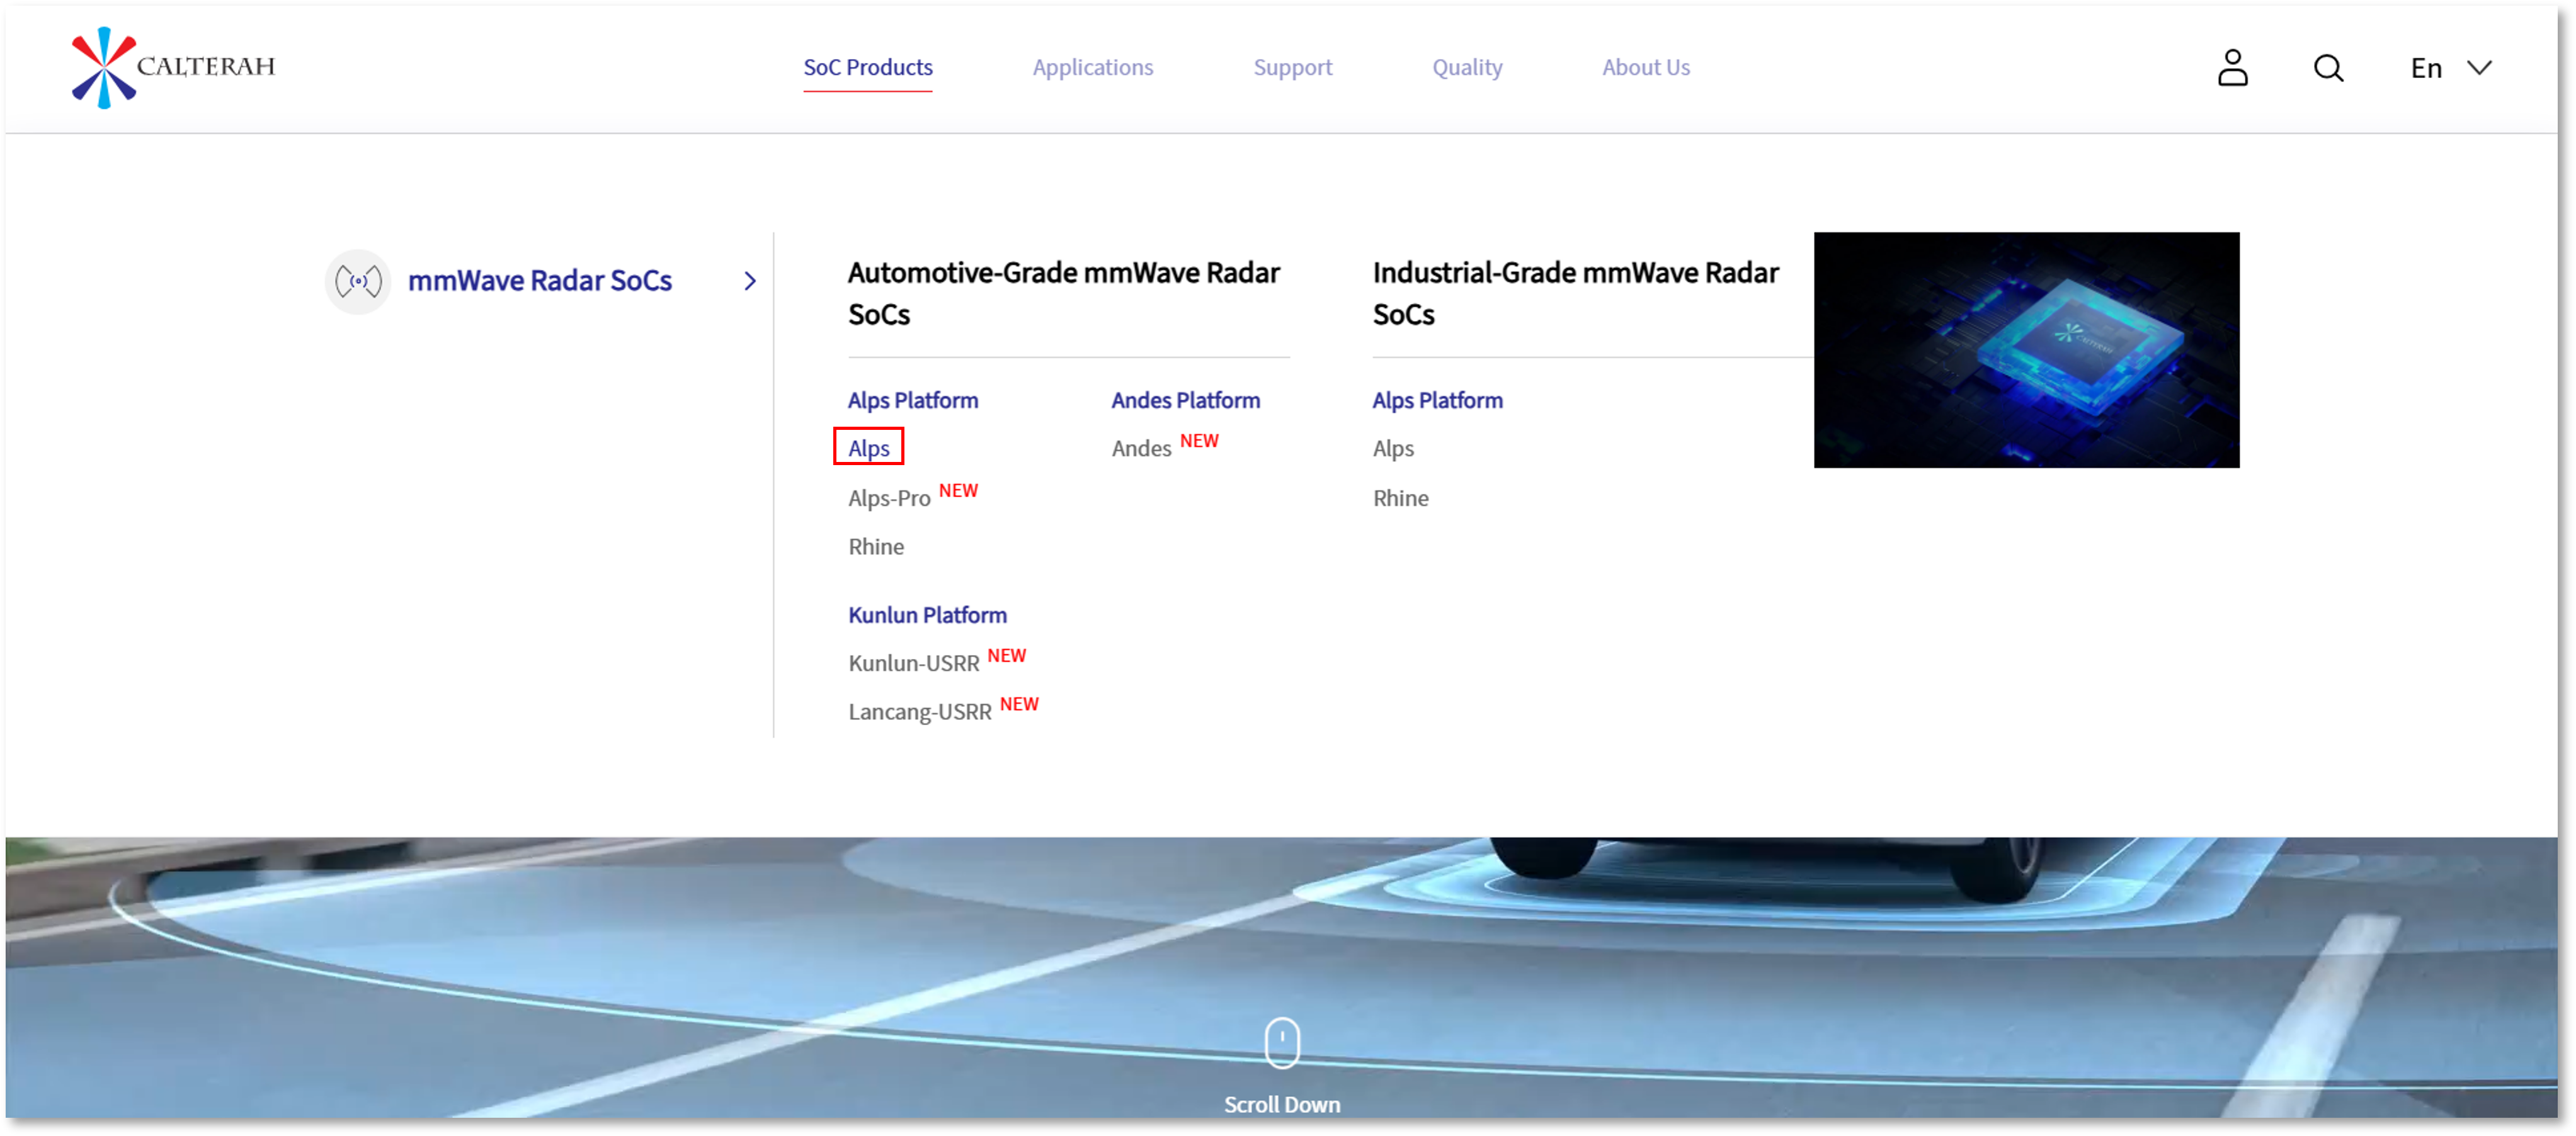Screen dimensions: 2576x1136
Task: Open Rhine under Automotive-Grade SoCs
Action: point(875,546)
